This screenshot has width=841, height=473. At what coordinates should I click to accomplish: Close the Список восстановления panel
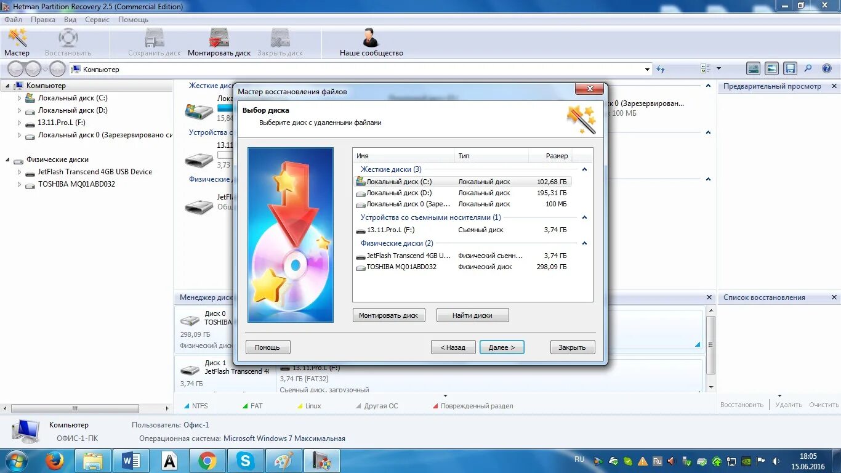835,297
